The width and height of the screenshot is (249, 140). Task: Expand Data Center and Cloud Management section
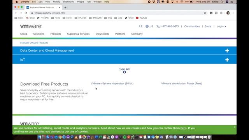tap(124, 51)
